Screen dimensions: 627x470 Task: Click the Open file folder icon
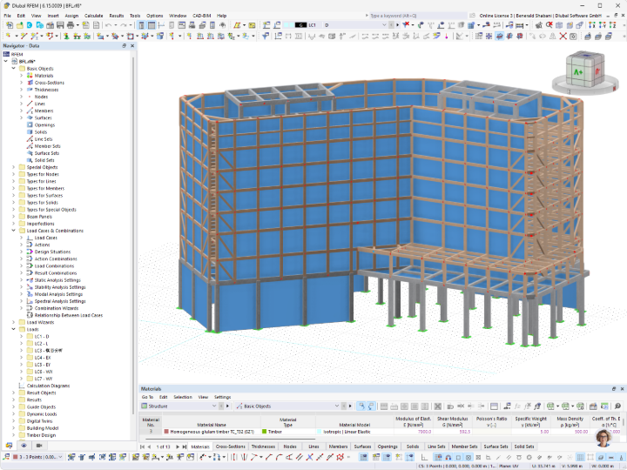click(19, 25)
